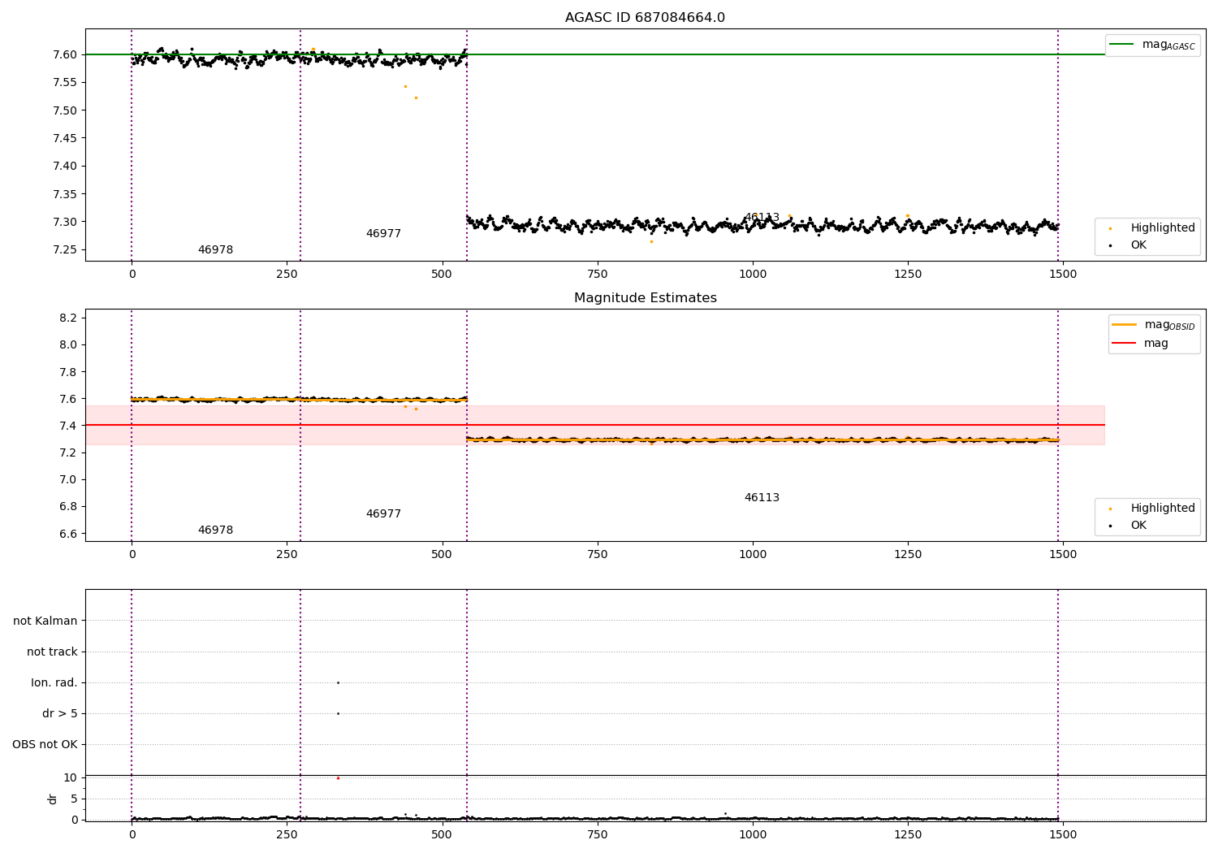Click the '6.6' y-axis tick label
The height and width of the screenshot is (853, 1218).
69,534
